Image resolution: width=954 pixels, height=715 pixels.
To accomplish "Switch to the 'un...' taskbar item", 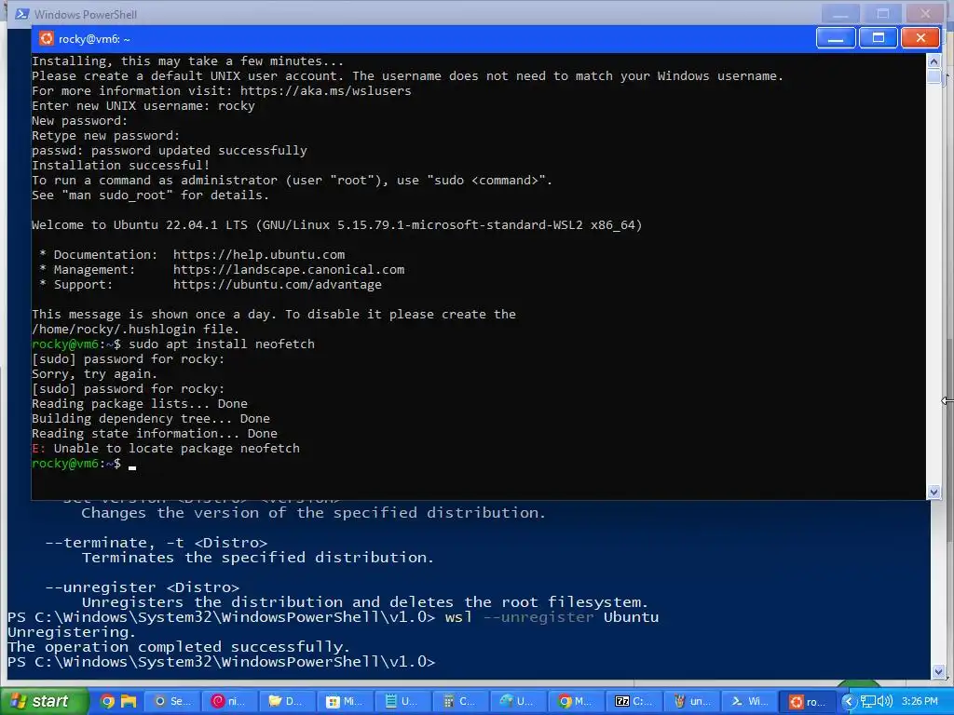I will [x=692, y=701].
